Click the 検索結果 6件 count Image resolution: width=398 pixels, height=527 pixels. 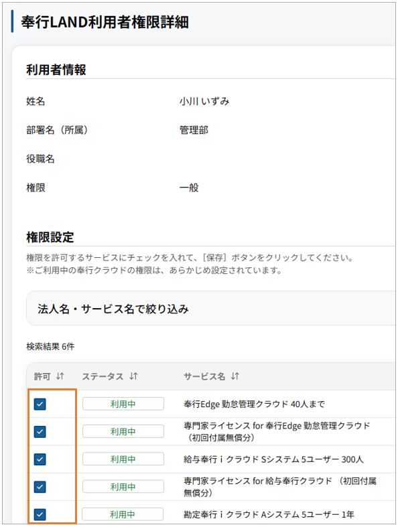tap(50, 346)
